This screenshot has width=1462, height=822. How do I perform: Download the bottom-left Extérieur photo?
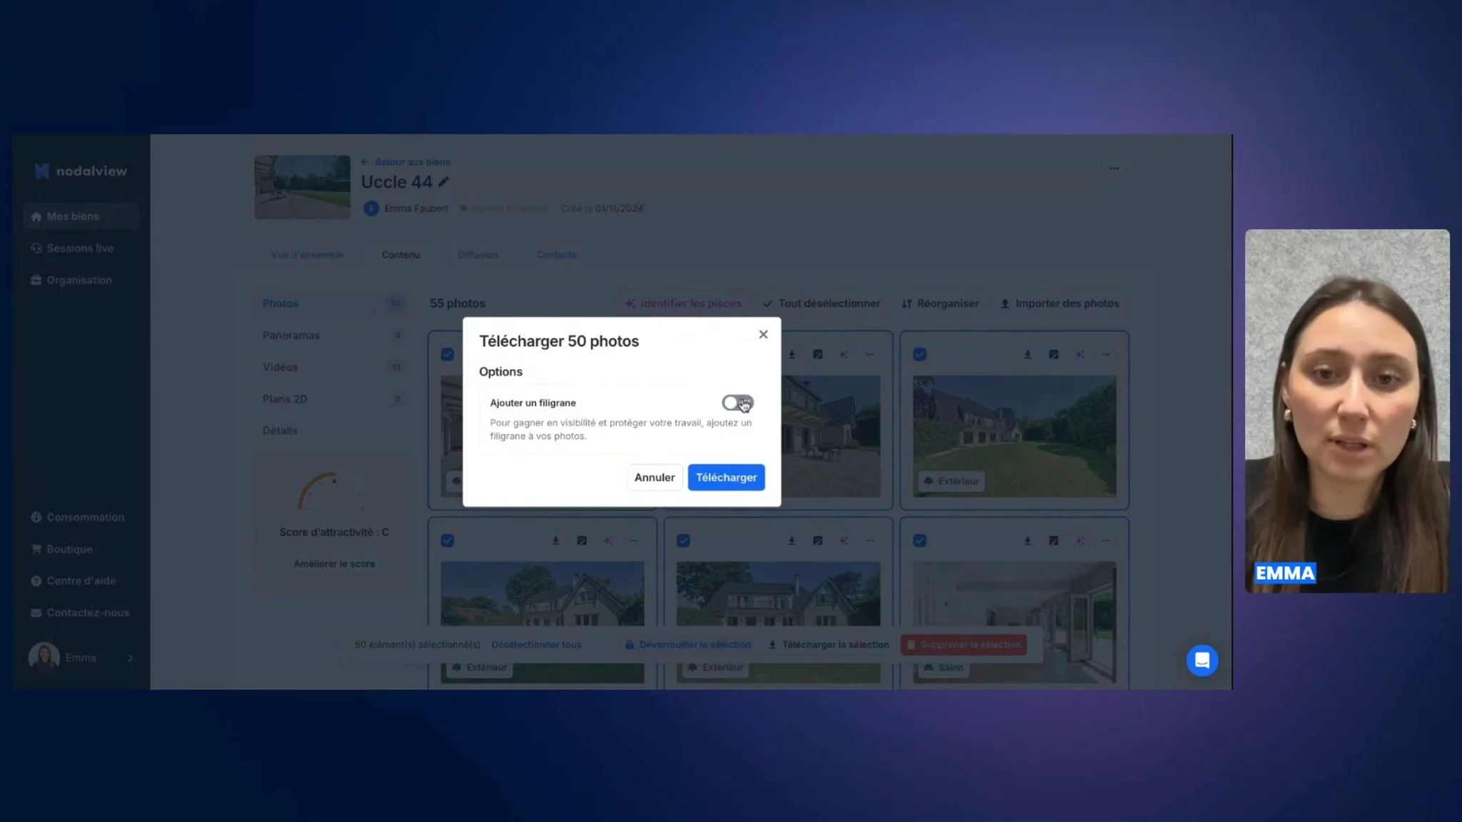coord(555,541)
